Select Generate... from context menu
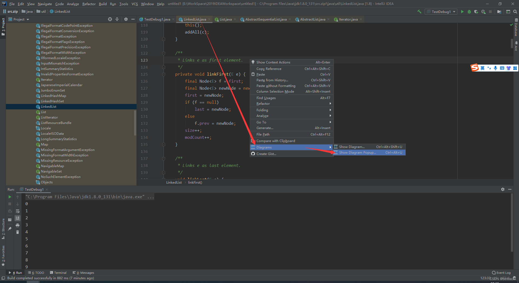The height and width of the screenshot is (283, 519). coord(292,128)
